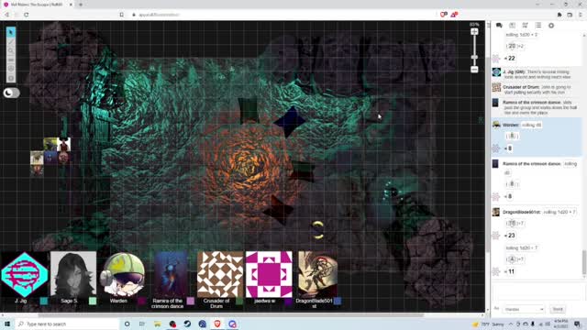Adjust the map zoom slider handle
Viewport: 587px width, 330px height.
click(x=474, y=57)
